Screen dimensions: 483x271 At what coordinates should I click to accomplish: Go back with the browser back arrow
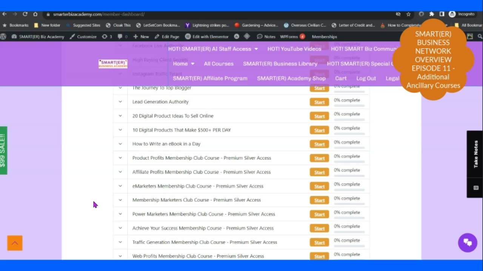(x=5, y=14)
